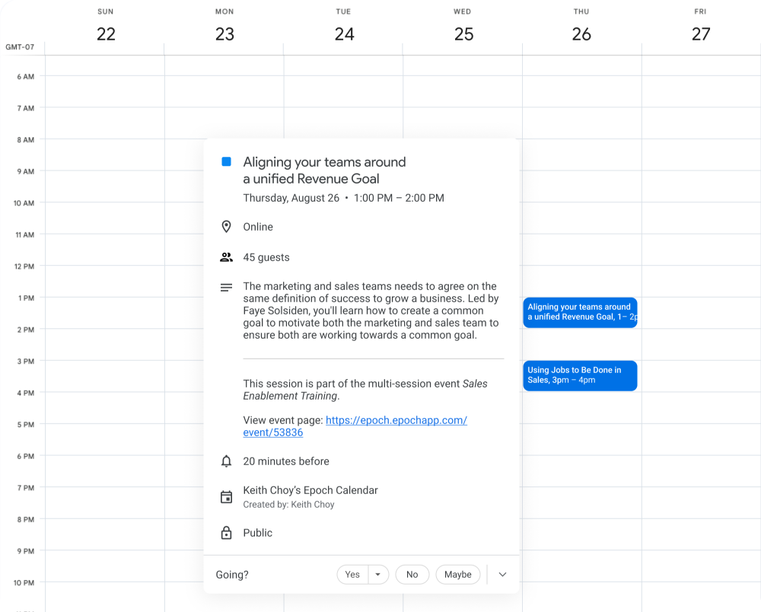Click the reminder bell icon
The height and width of the screenshot is (612, 761).
coord(226,461)
